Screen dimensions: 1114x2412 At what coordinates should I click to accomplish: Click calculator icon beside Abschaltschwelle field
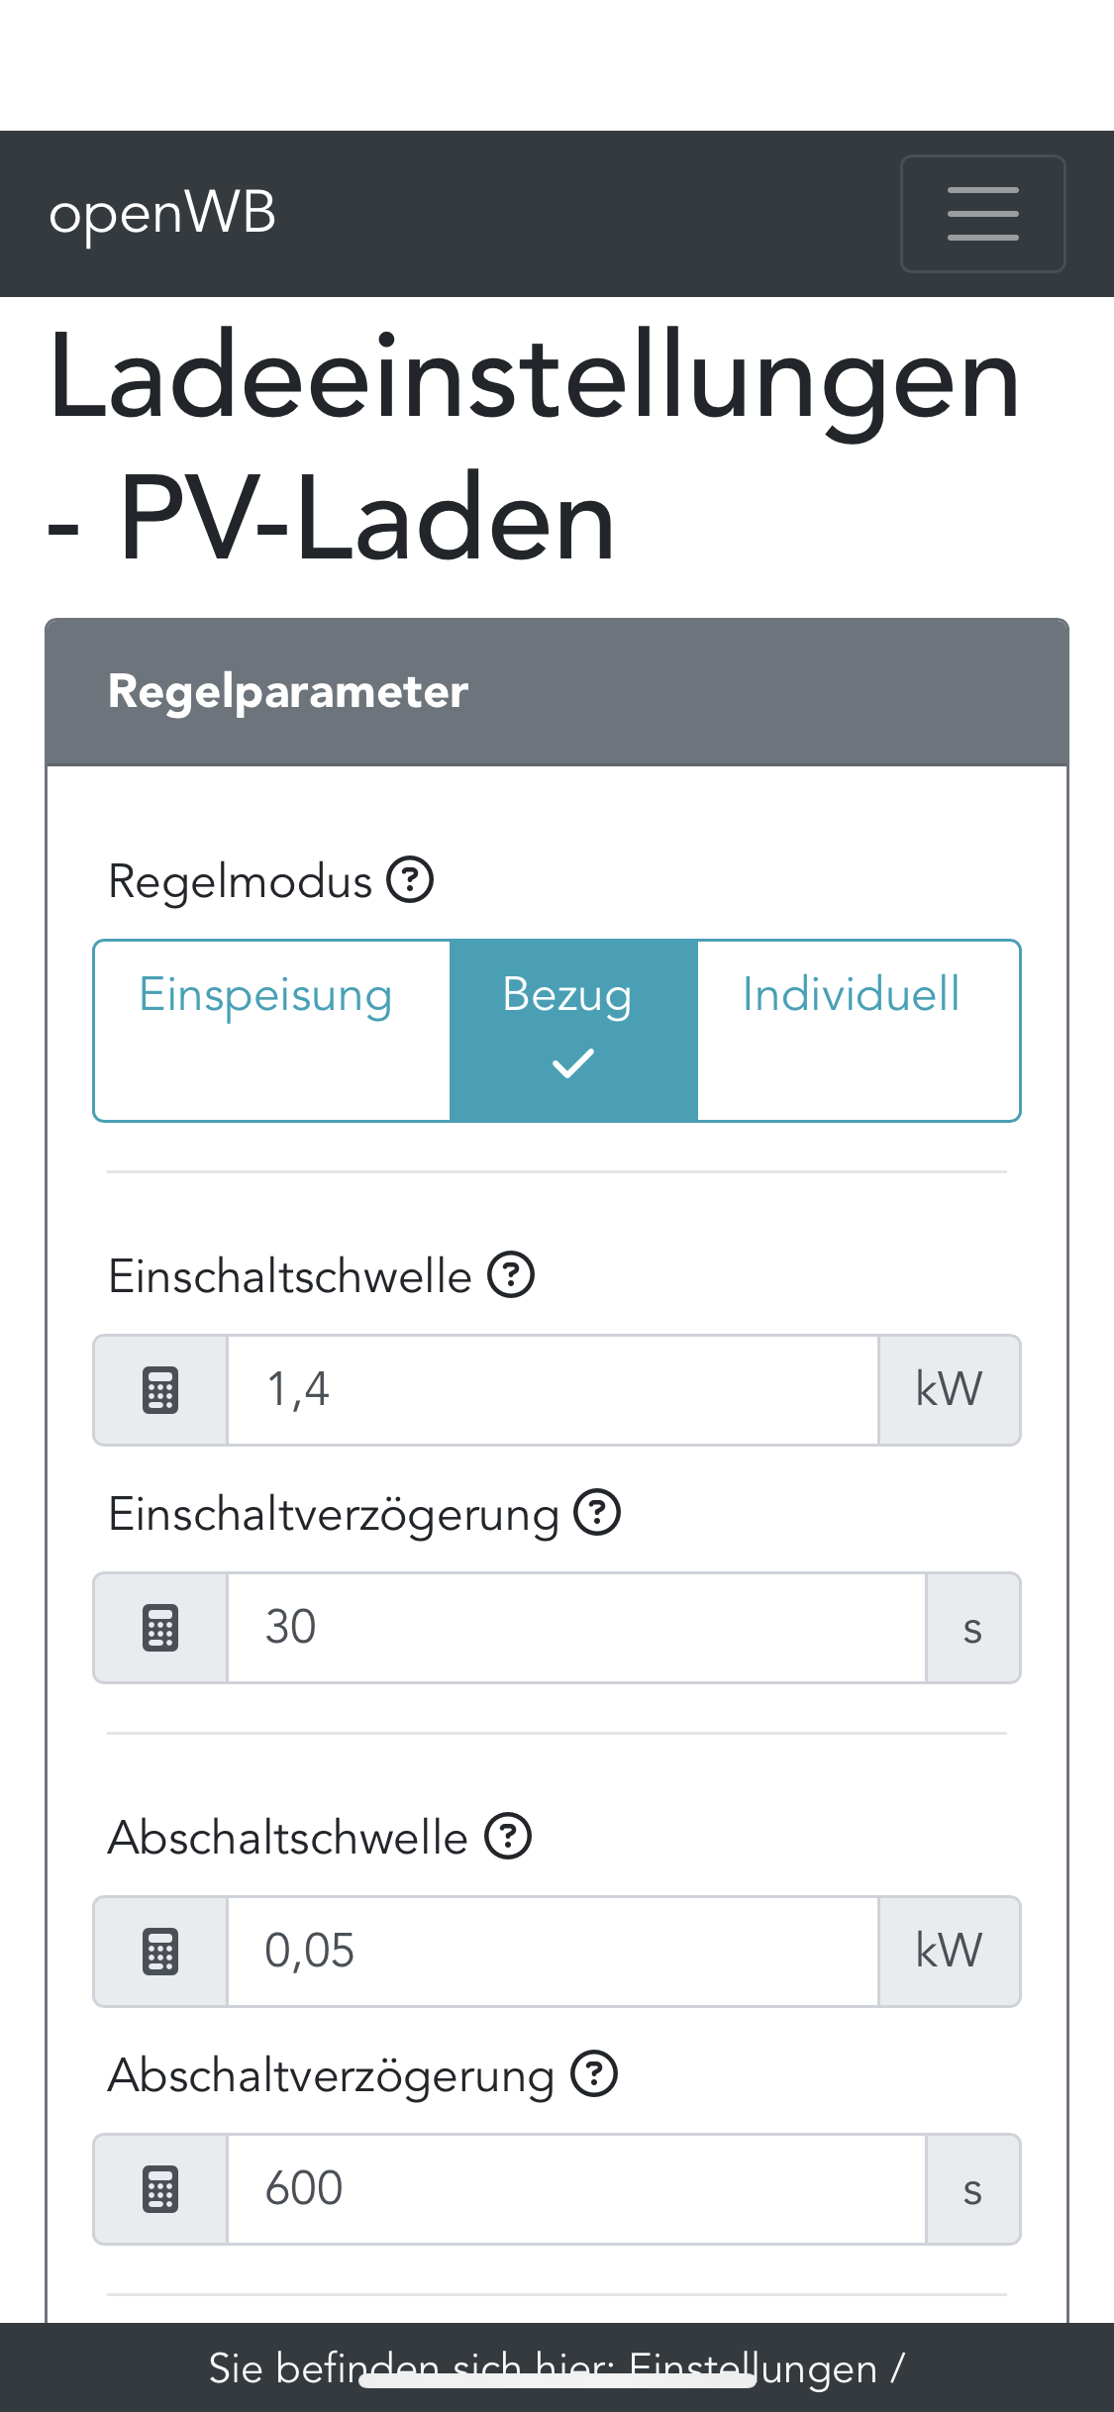point(160,1952)
